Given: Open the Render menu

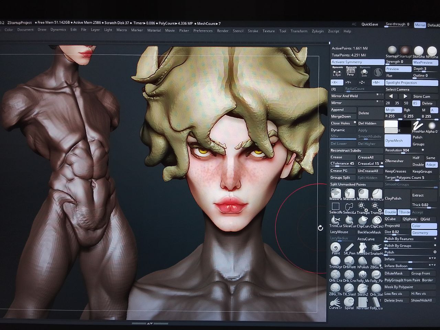Looking at the screenshot, I should click(x=222, y=31).
